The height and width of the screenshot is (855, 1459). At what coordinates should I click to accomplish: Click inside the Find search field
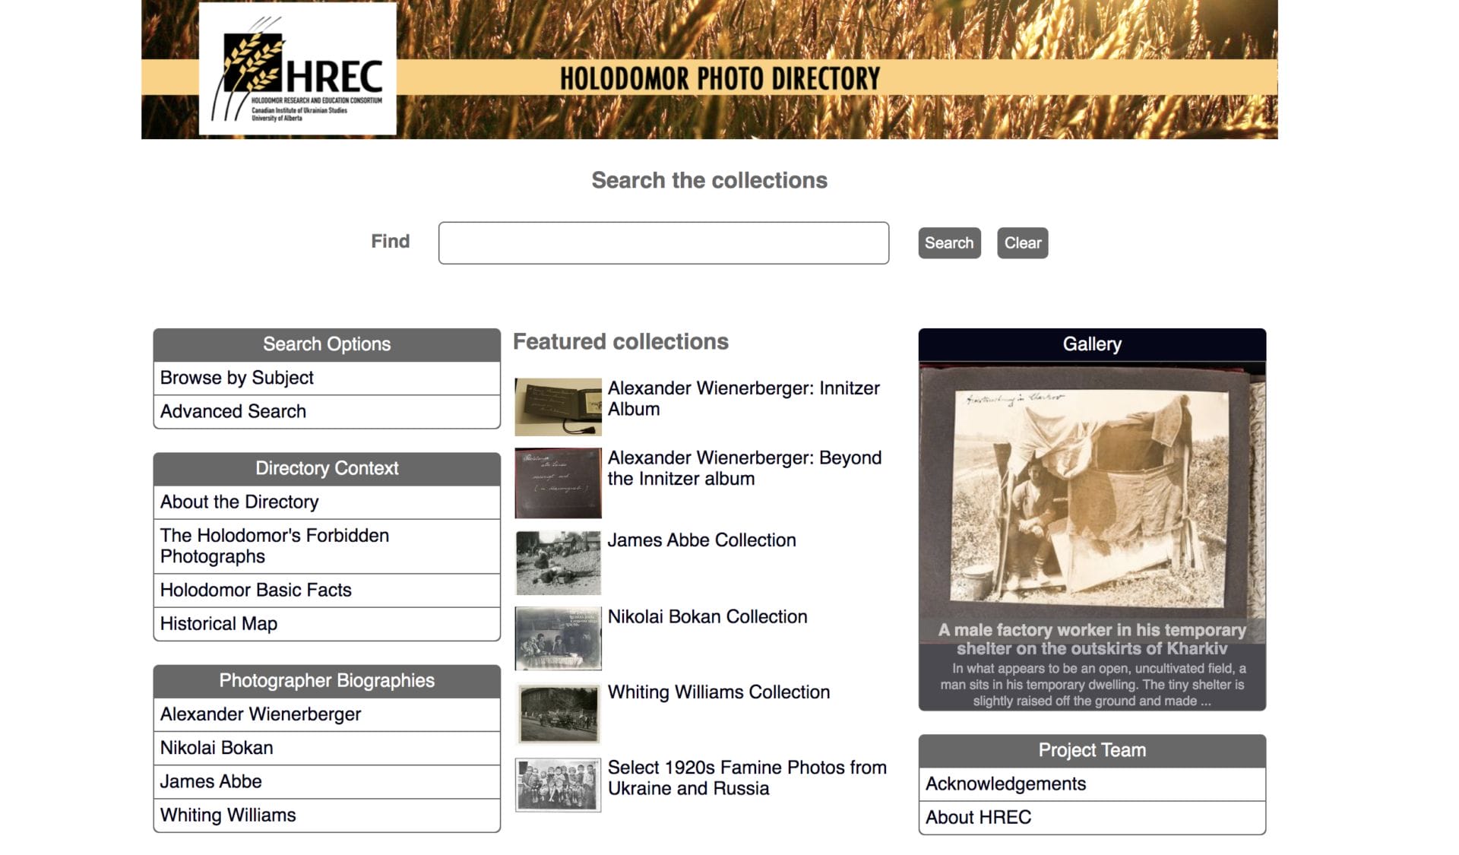coord(663,242)
